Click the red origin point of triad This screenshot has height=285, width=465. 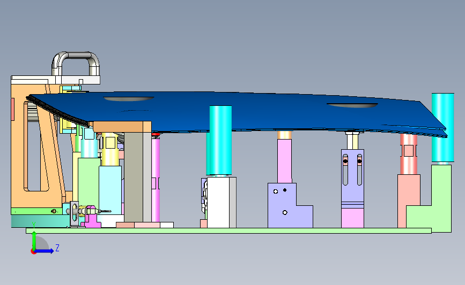point(33,252)
